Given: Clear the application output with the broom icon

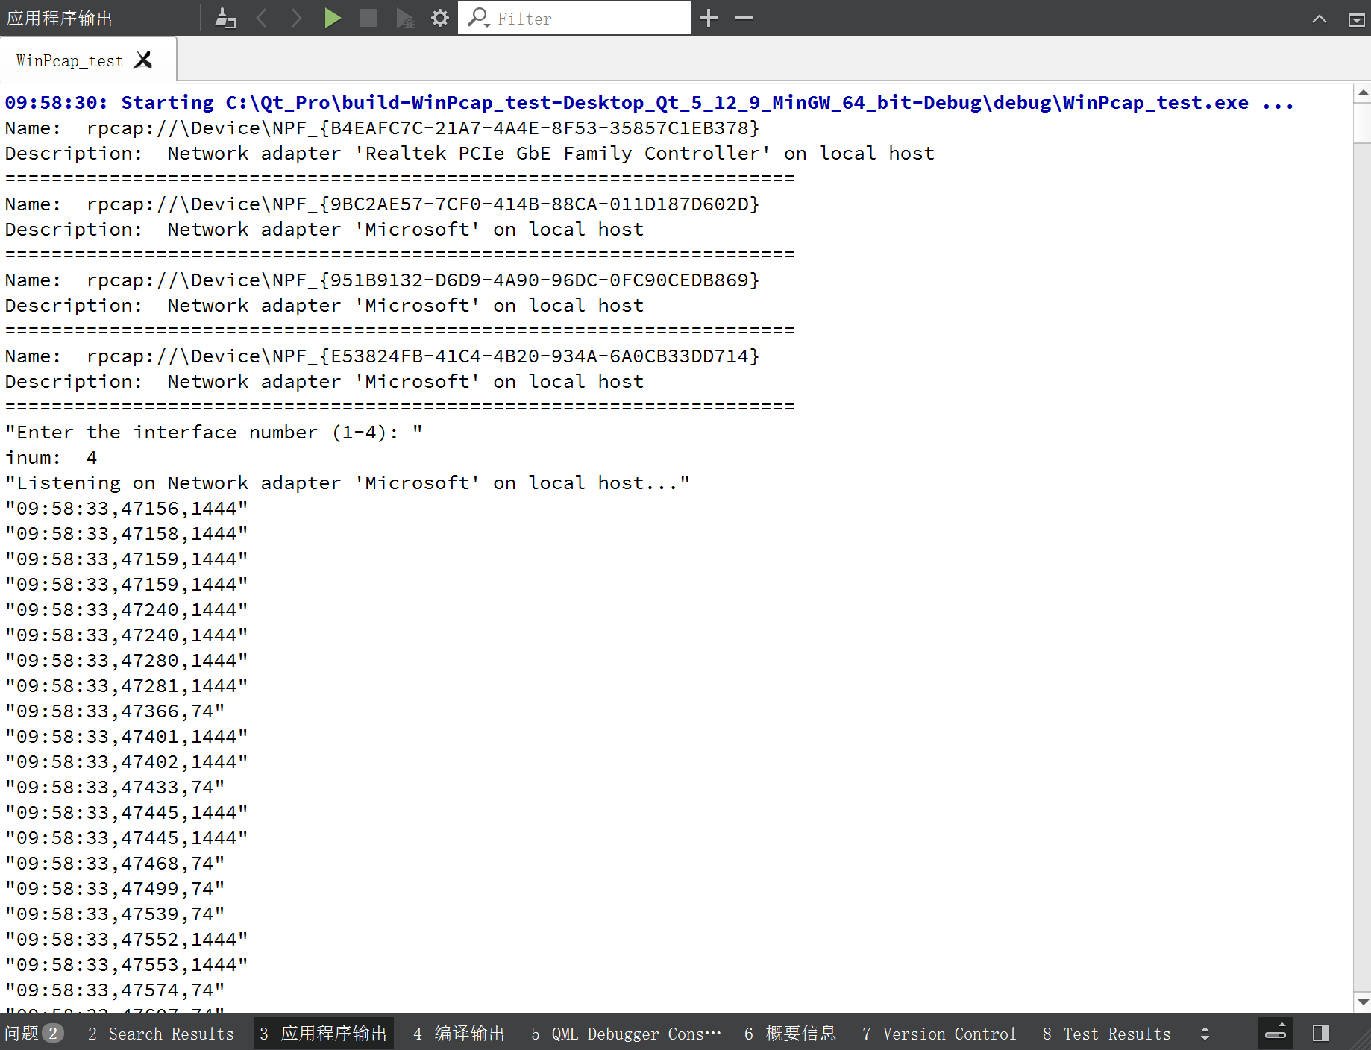Looking at the screenshot, I should pyautogui.click(x=225, y=18).
